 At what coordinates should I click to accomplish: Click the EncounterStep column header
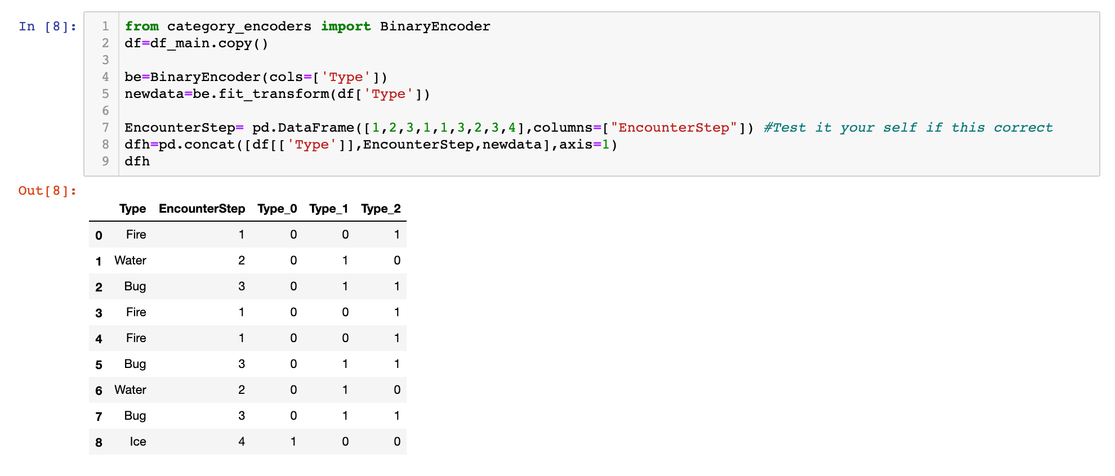click(x=202, y=209)
